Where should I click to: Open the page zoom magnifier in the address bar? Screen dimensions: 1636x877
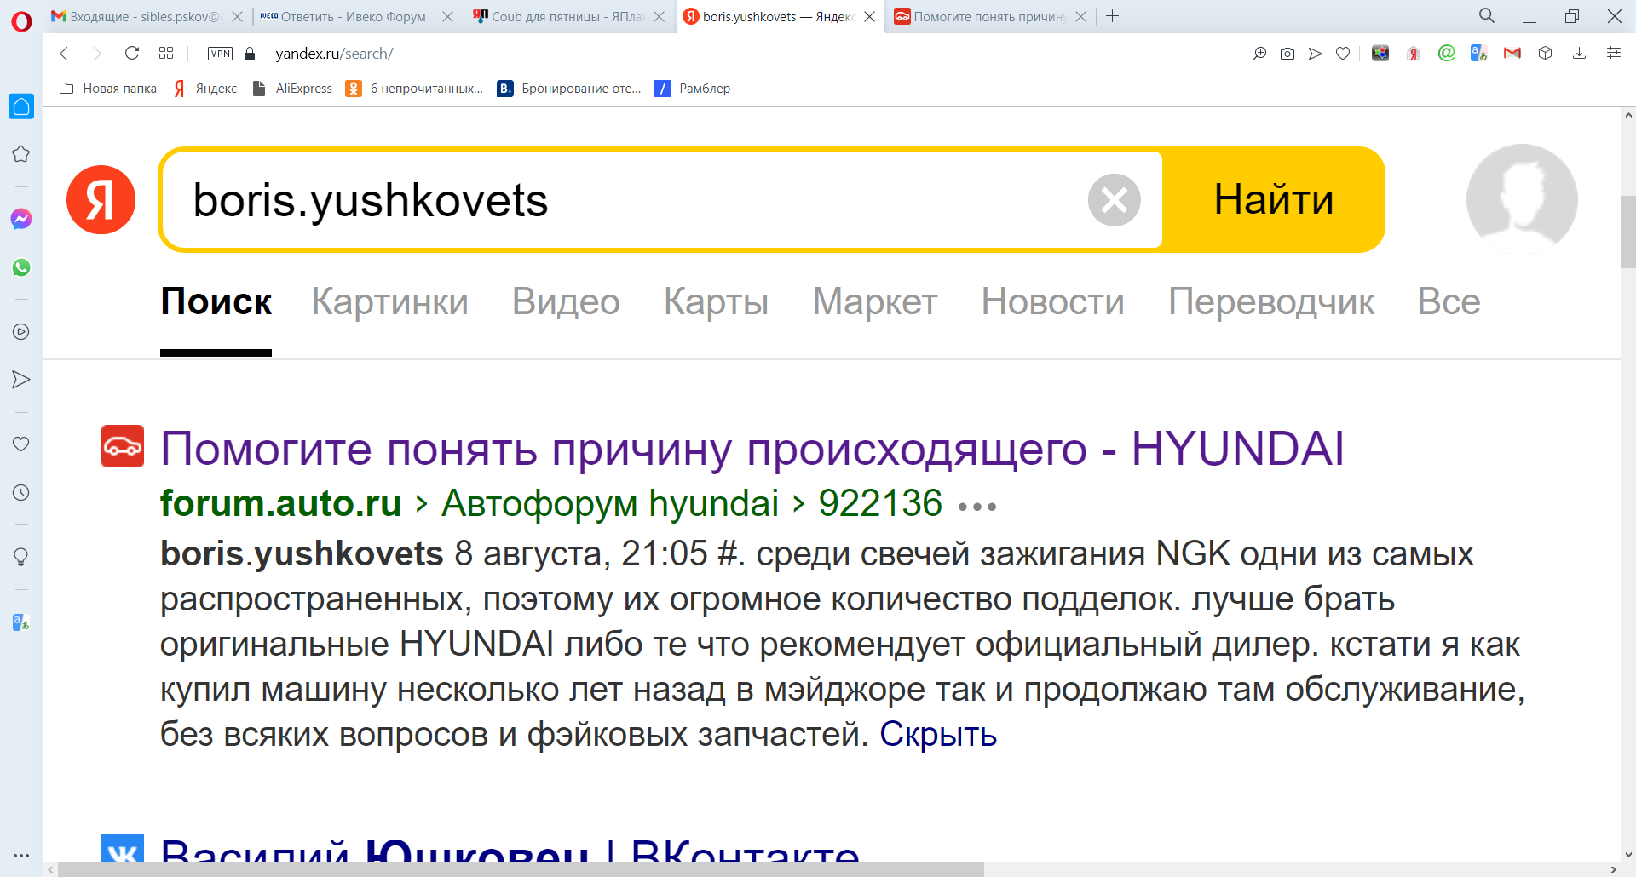[x=1259, y=54]
